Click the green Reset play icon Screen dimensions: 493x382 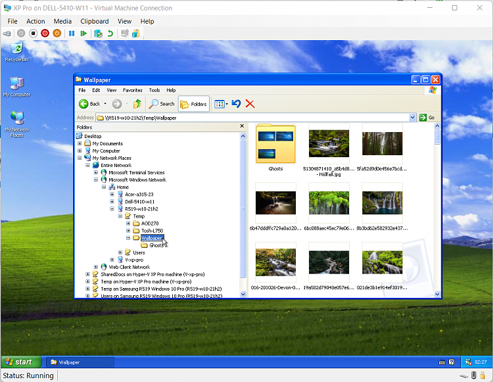tap(83, 34)
